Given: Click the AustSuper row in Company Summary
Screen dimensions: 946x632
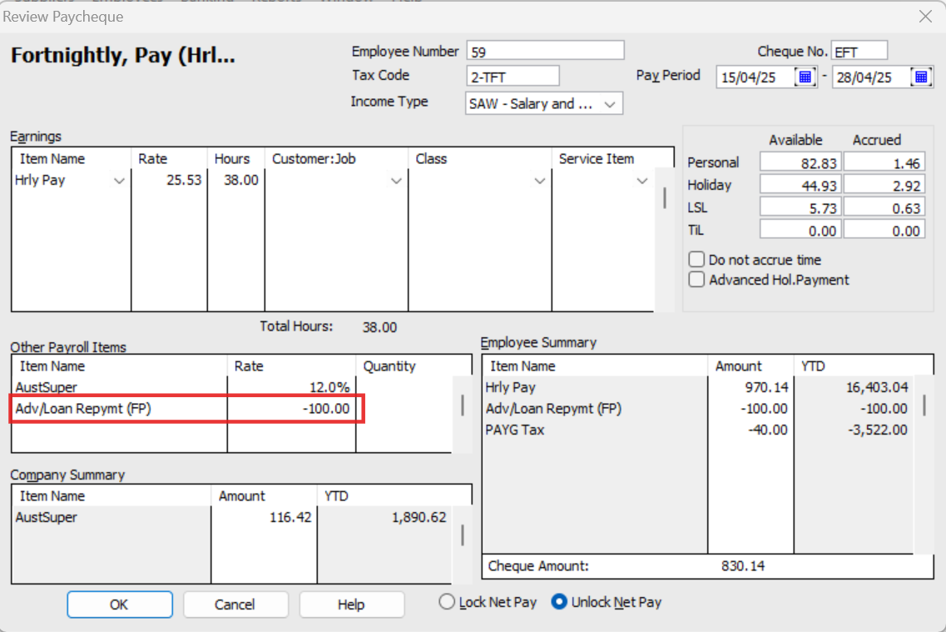Looking at the screenshot, I should (x=231, y=517).
